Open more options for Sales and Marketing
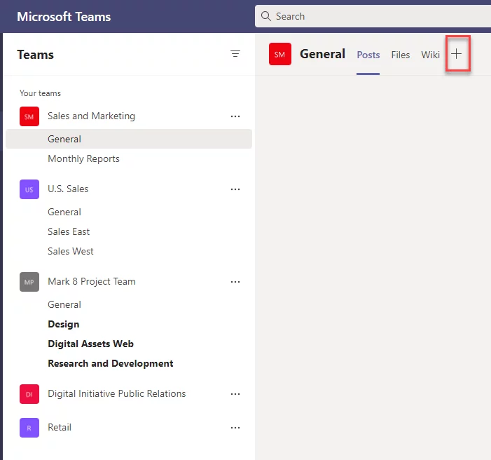 point(235,116)
